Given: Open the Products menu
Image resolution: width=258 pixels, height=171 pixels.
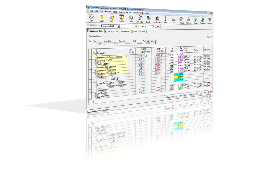Looking at the screenshot, I should pos(108,12).
